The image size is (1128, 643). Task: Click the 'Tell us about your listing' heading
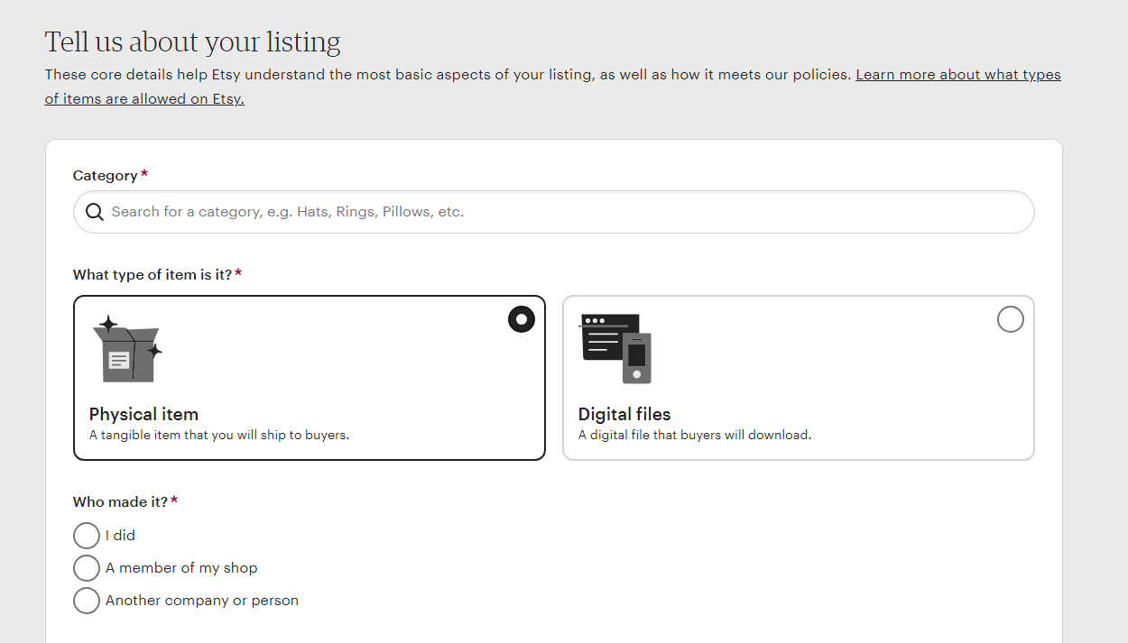coord(192,41)
